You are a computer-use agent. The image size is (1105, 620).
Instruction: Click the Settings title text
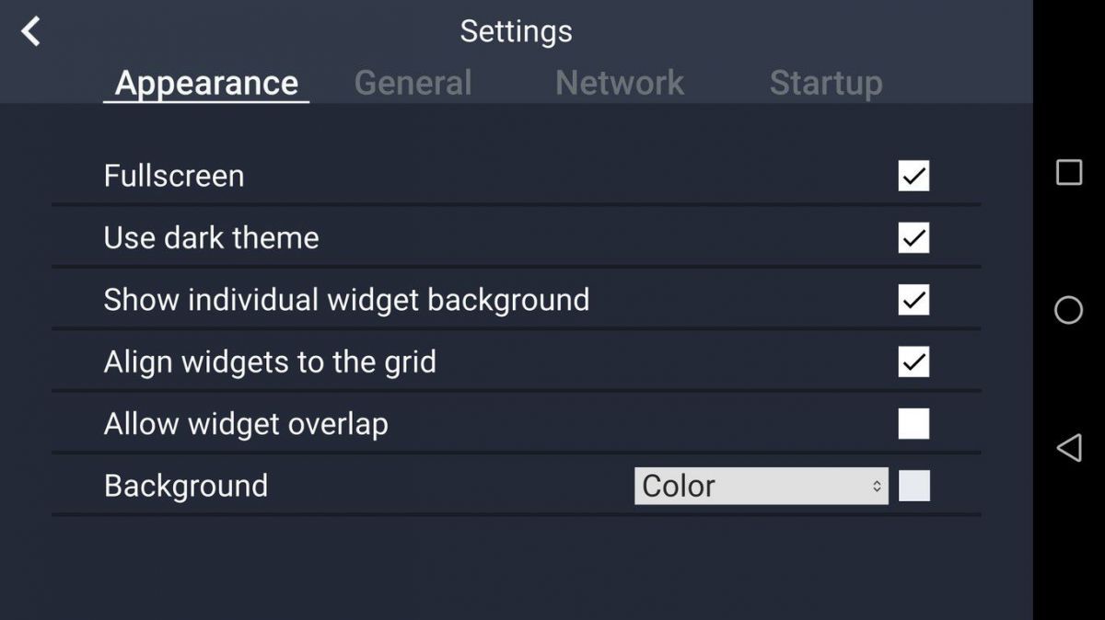pyautogui.click(x=516, y=31)
